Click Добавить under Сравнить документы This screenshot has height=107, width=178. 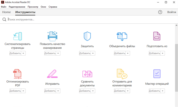pos(85,91)
